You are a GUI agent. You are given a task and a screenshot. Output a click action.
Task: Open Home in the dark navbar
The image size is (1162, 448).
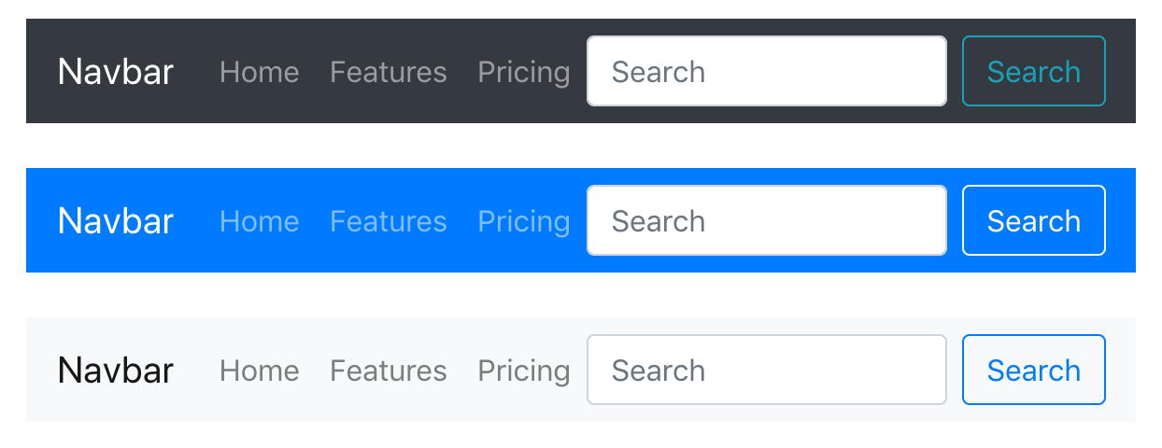tap(259, 72)
